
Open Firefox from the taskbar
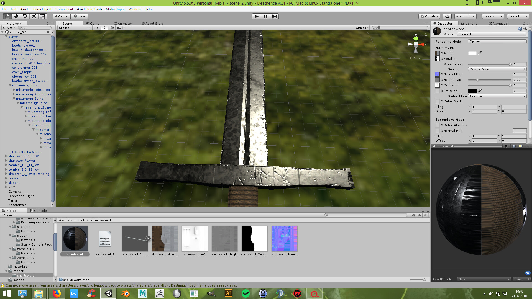[x=57, y=293]
